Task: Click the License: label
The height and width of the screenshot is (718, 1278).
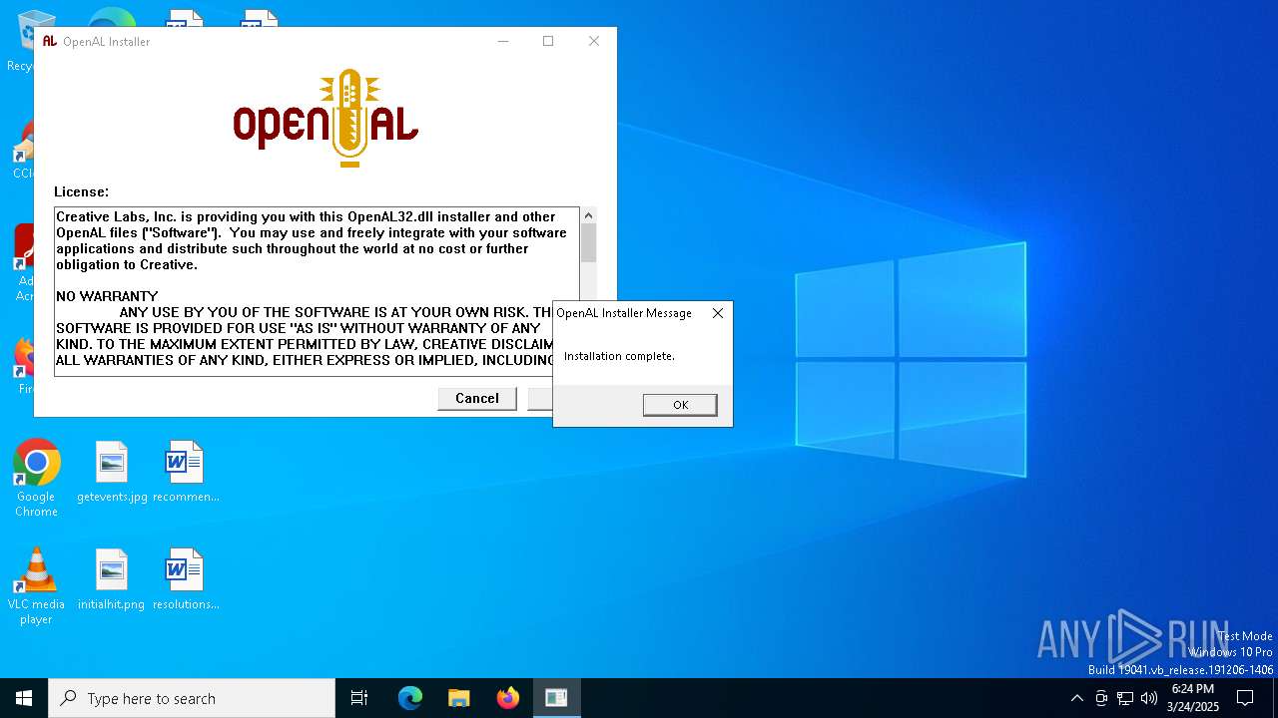Action: point(82,191)
